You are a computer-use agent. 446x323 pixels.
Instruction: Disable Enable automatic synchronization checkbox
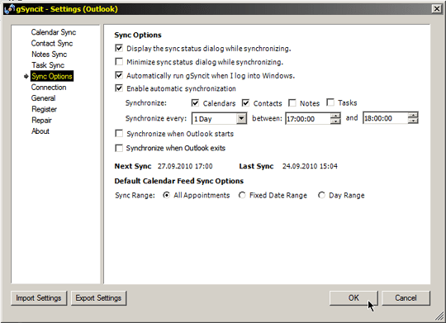tap(119, 88)
